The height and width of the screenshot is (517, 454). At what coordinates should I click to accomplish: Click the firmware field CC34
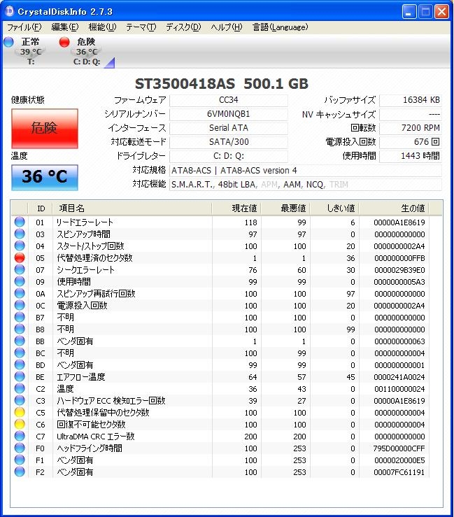click(229, 100)
